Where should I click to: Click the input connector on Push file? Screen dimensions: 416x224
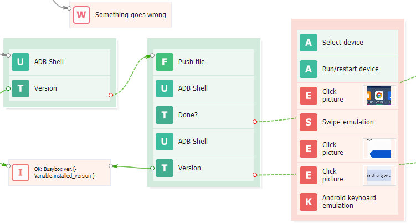pyautogui.click(x=150, y=55)
